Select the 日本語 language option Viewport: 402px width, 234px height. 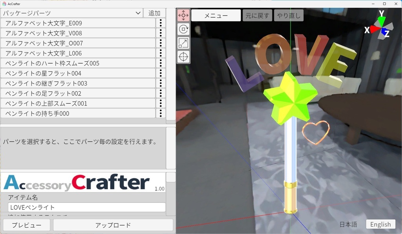(348, 224)
